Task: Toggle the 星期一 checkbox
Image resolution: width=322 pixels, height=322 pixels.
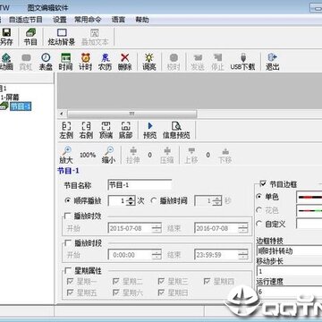Action: [x=71, y=281]
